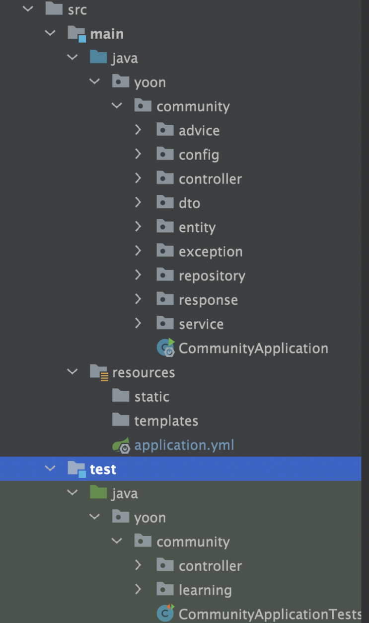This screenshot has height=623, width=369.
Task: Collapse the test directory
Action: [50, 468]
